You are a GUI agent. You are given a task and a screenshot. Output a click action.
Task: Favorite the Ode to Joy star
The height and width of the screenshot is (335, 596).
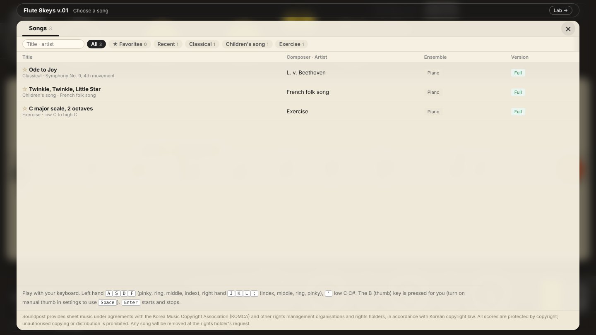(x=25, y=69)
